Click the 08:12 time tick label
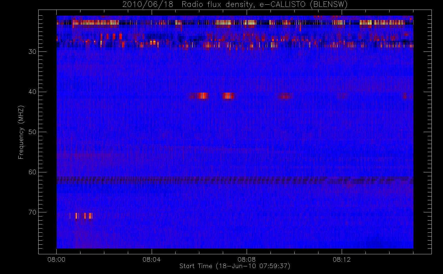The width and height of the screenshot is (443, 274). (x=342, y=259)
